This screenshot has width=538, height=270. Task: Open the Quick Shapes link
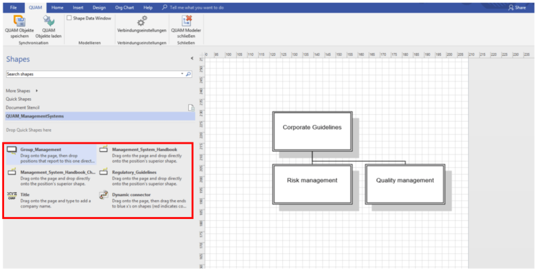click(19, 99)
